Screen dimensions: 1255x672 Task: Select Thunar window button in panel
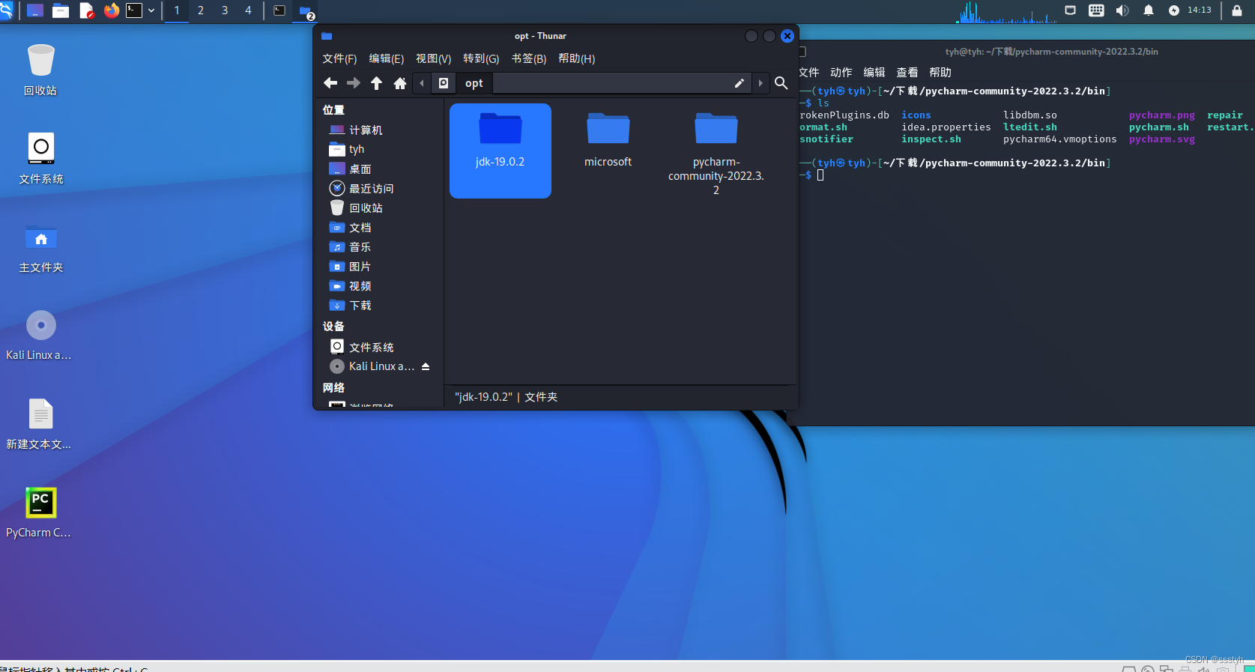tap(306, 11)
